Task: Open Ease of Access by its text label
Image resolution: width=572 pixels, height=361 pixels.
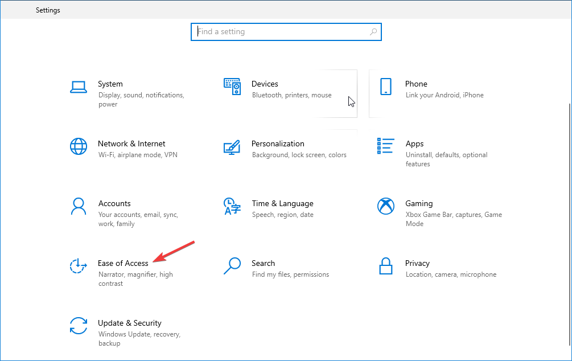Action: (124, 263)
